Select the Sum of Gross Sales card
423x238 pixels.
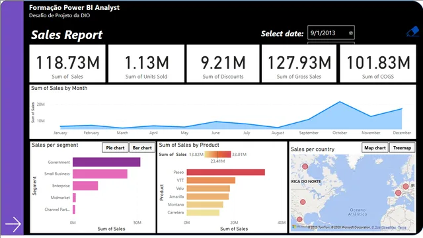coord(299,63)
